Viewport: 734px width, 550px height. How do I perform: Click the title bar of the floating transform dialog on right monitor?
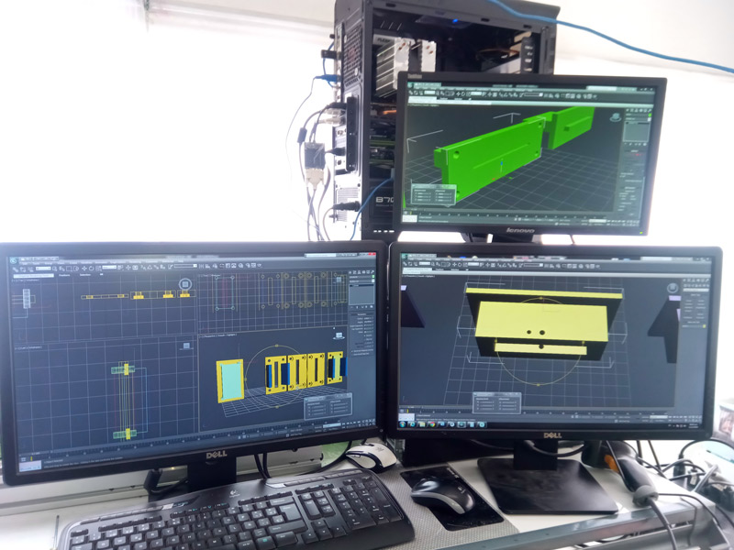coord(495,395)
